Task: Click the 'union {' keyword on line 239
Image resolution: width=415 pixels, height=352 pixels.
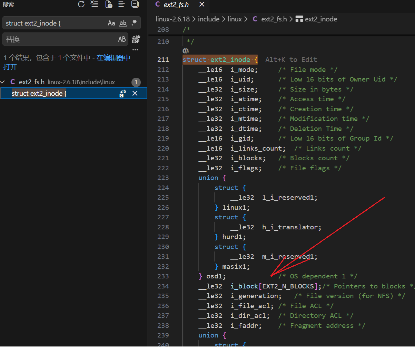Action: coord(212,335)
